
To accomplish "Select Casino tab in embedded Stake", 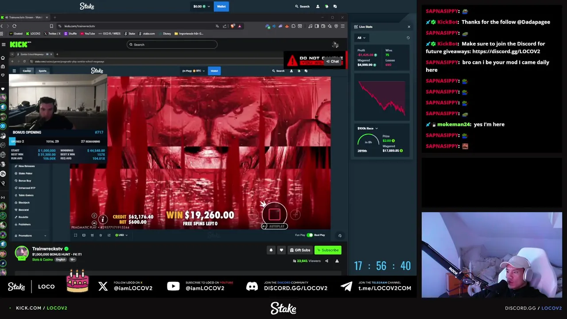I will [x=27, y=71].
